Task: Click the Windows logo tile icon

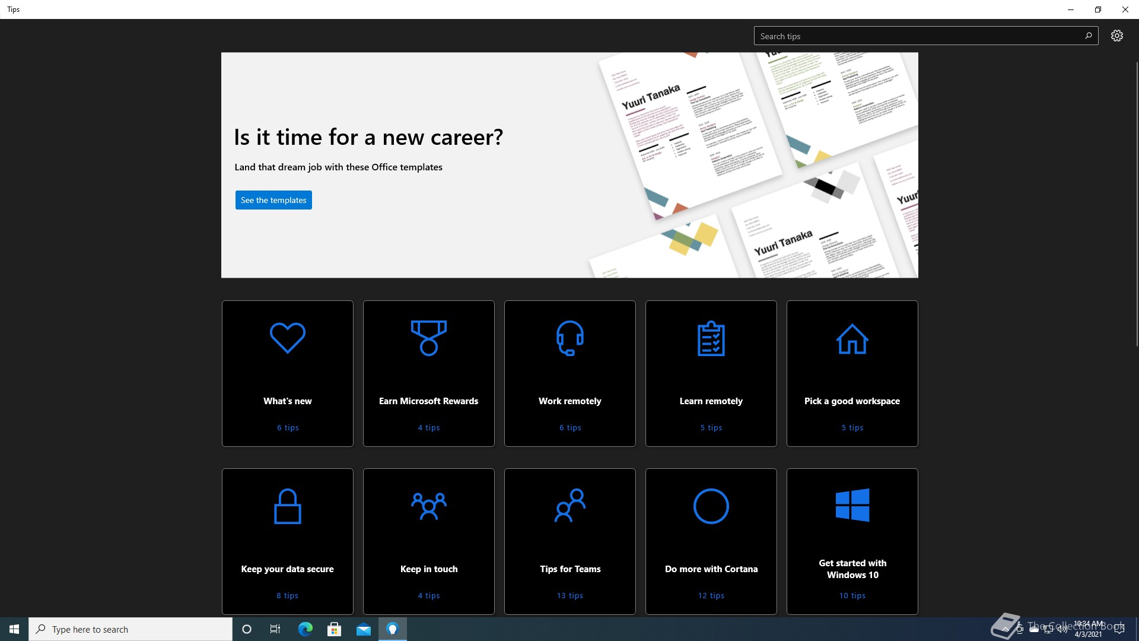Action: point(852,505)
